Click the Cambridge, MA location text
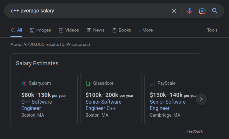 coord(165,115)
